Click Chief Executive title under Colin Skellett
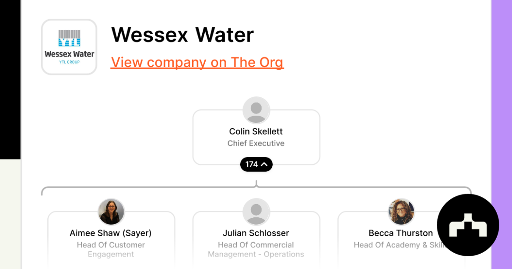The width and height of the screenshot is (512, 269). (x=256, y=143)
